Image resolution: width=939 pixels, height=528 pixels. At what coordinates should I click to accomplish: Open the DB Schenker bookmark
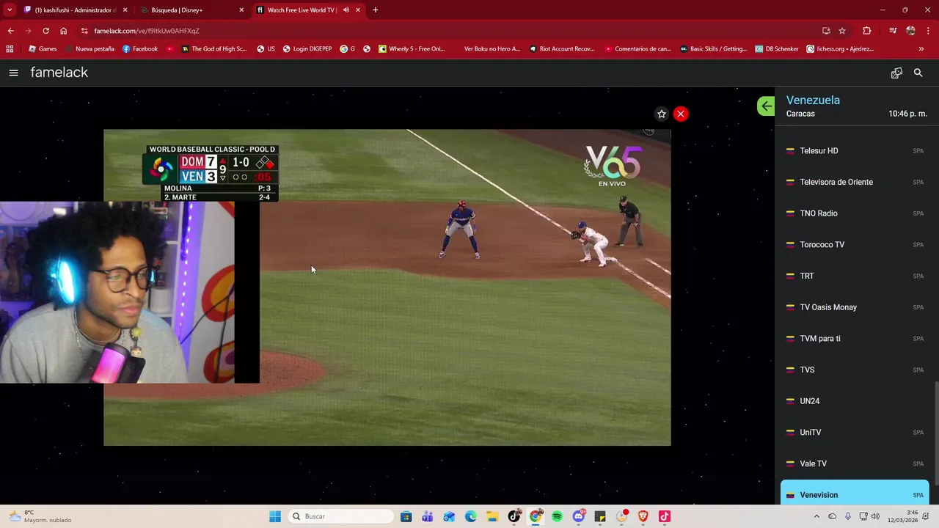tap(776, 49)
